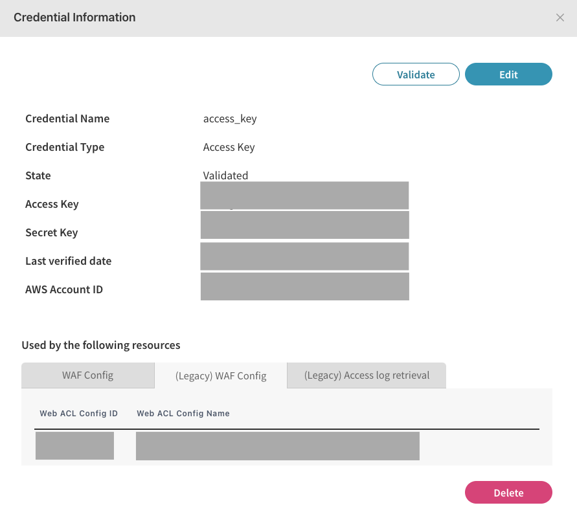The height and width of the screenshot is (514, 577).
Task: Click the AWS Account ID label
Action: point(64,289)
